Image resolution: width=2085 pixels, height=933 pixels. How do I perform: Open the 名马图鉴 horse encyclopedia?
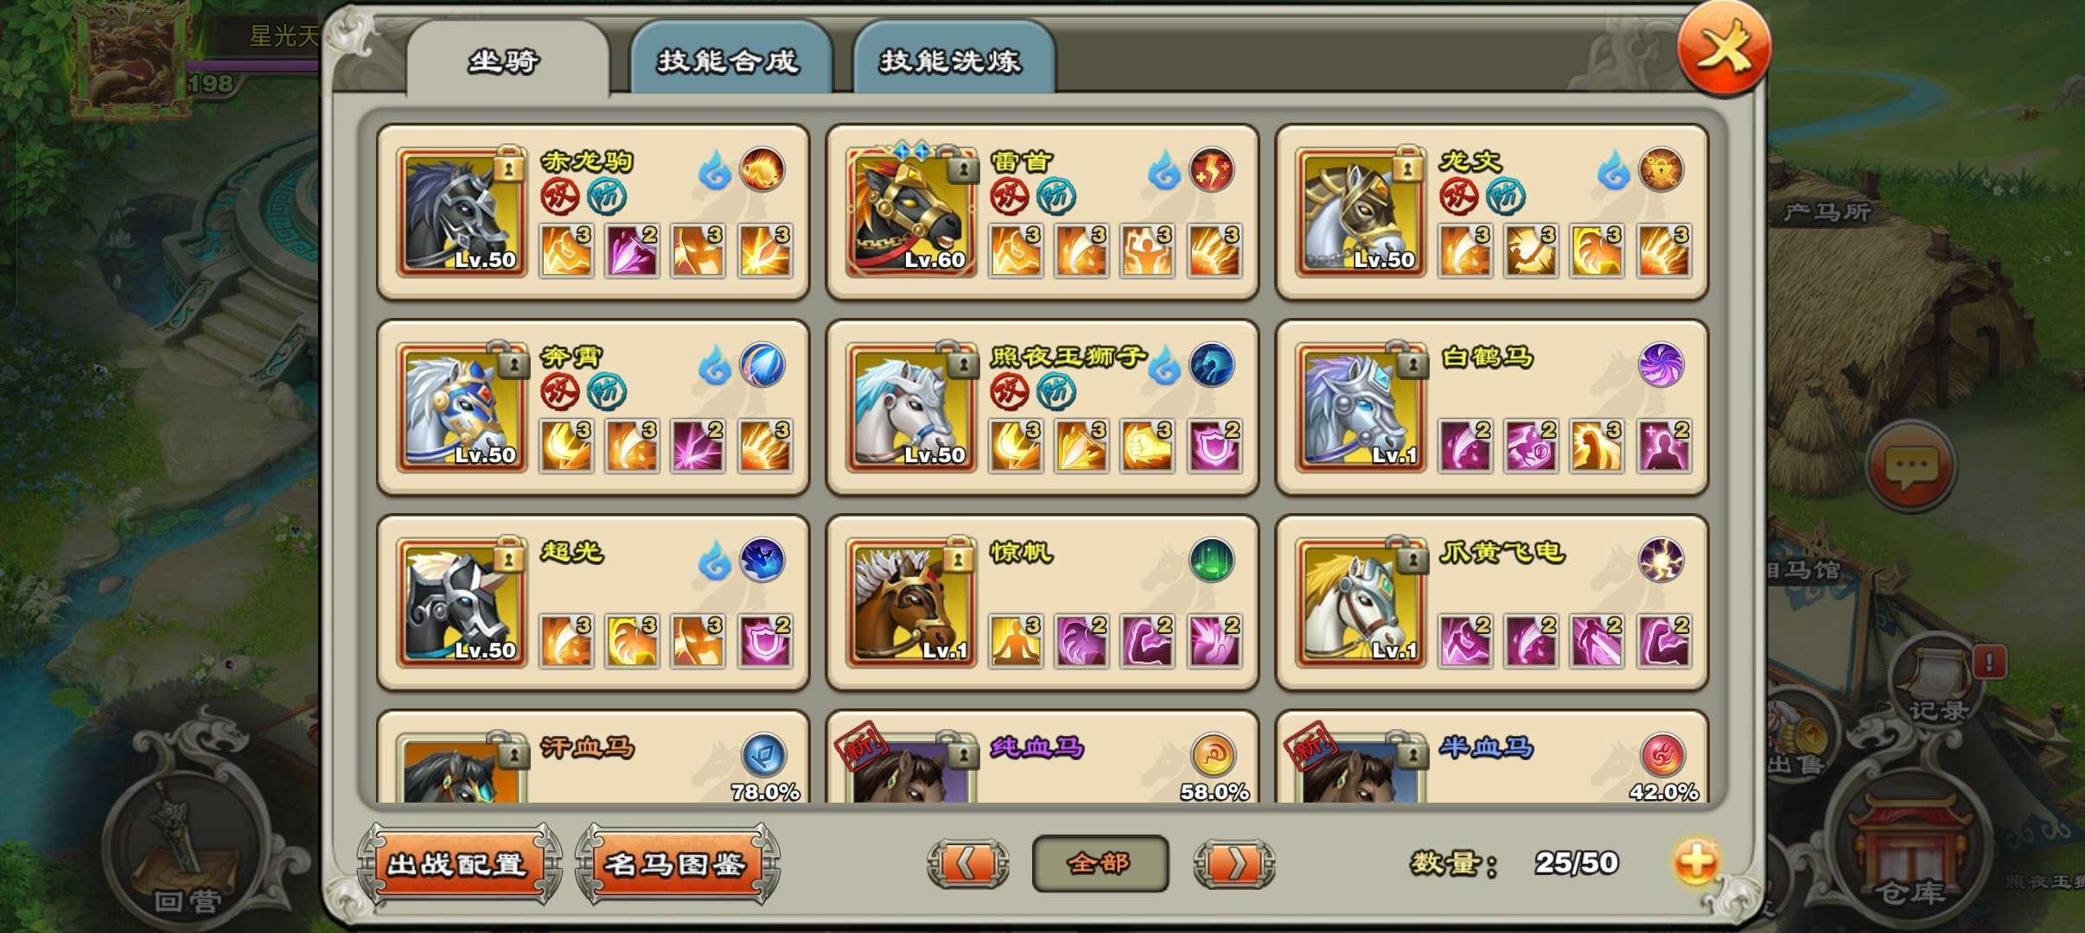pyautogui.click(x=677, y=863)
